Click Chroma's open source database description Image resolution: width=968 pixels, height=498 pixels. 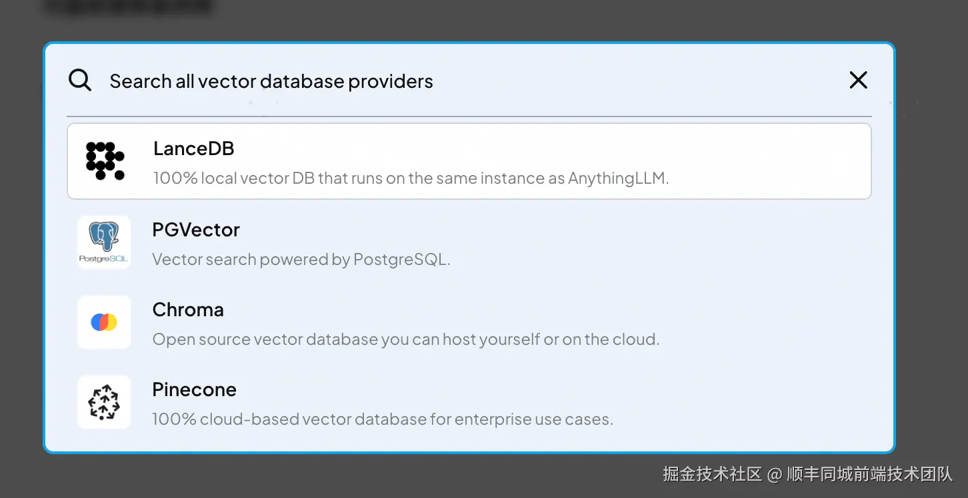coord(405,340)
